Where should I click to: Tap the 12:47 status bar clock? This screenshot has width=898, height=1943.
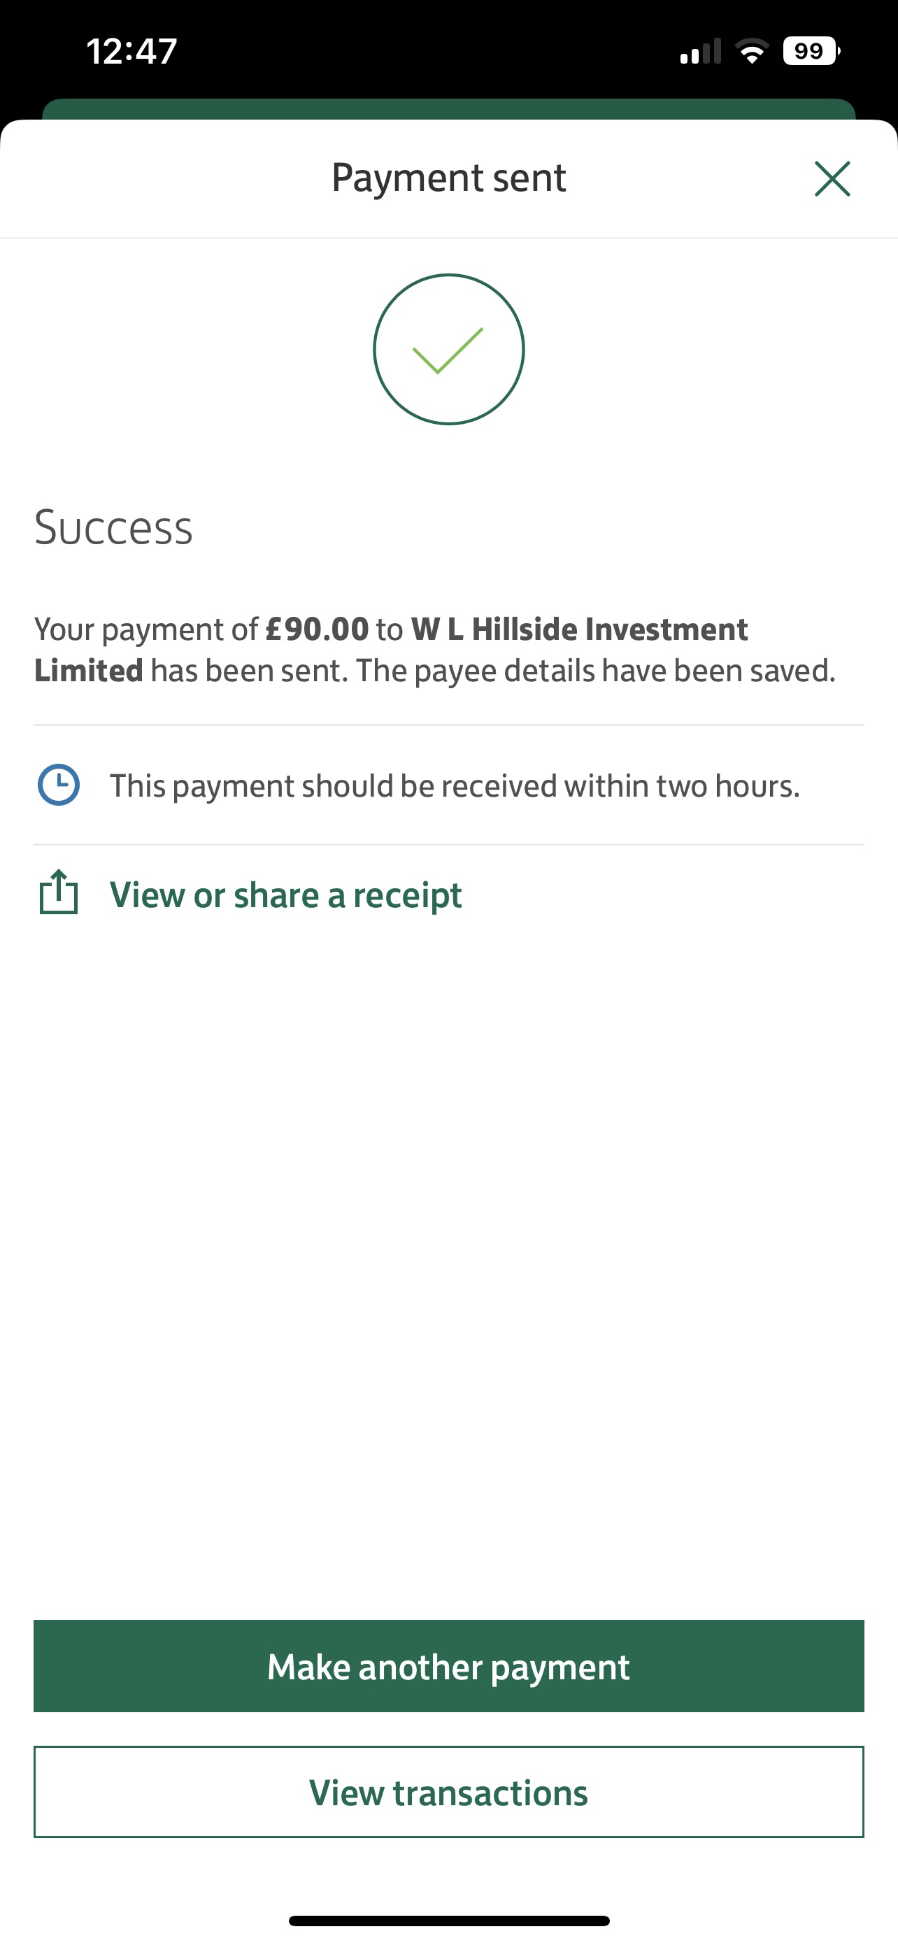tap(132, 51)
